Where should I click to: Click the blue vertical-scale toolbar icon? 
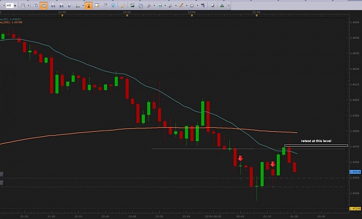click(70, 6)
